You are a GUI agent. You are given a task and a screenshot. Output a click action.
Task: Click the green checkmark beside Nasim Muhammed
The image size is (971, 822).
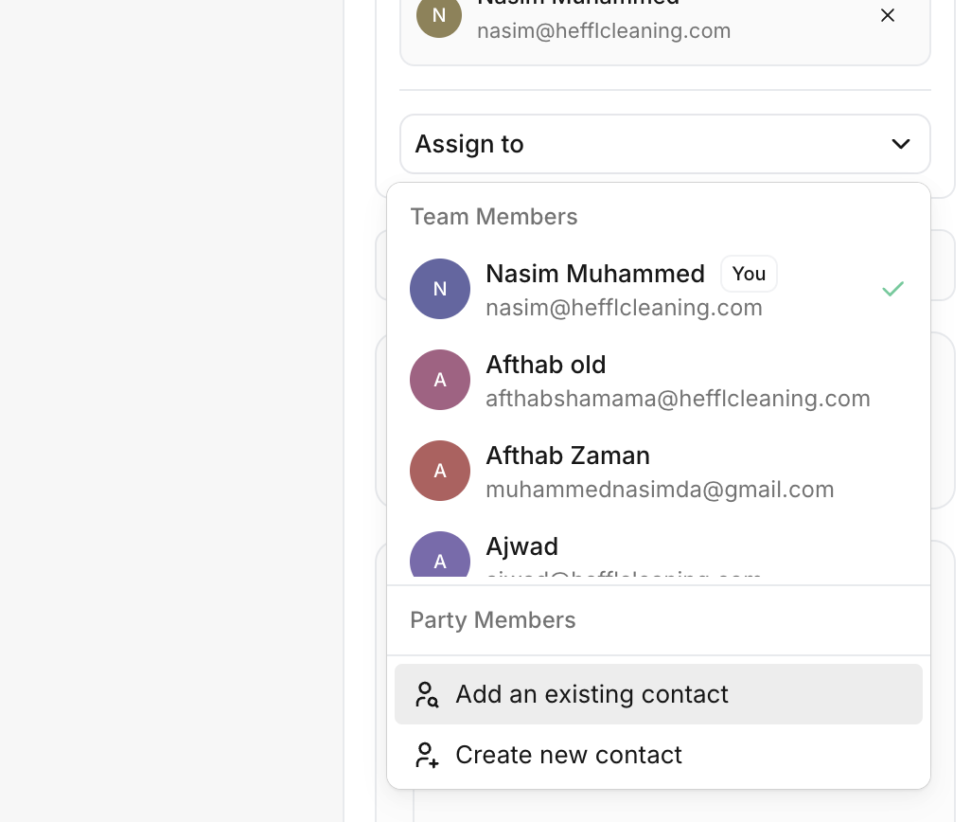(892, 289)
